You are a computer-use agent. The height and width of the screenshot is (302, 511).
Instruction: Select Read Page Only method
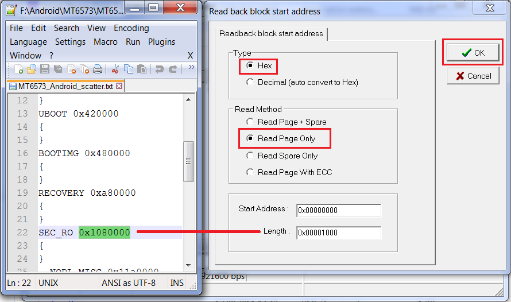(250, 138)
